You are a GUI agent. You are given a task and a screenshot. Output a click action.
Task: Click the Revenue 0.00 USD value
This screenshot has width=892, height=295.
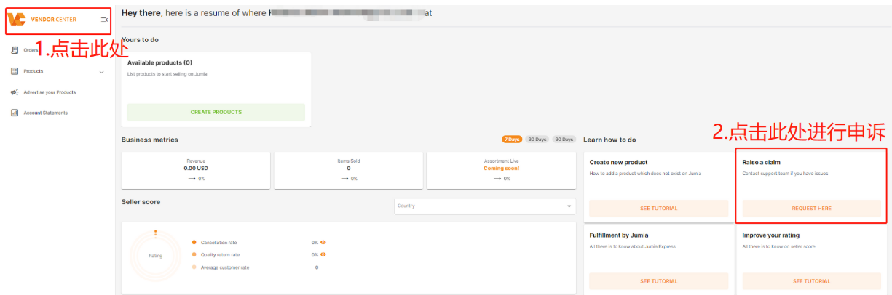pos(196,168)
